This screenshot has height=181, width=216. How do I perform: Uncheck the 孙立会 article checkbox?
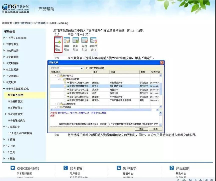[x=65, y=86]
